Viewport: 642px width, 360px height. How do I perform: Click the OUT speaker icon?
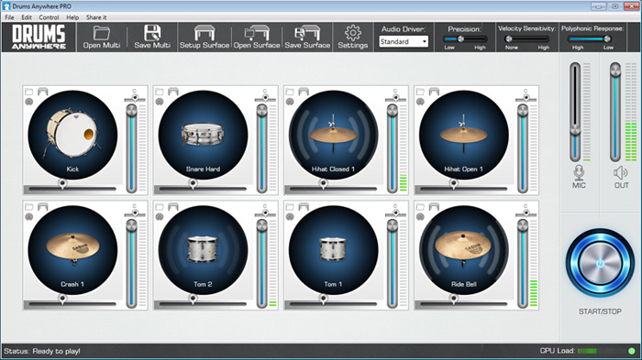[621, 172]
